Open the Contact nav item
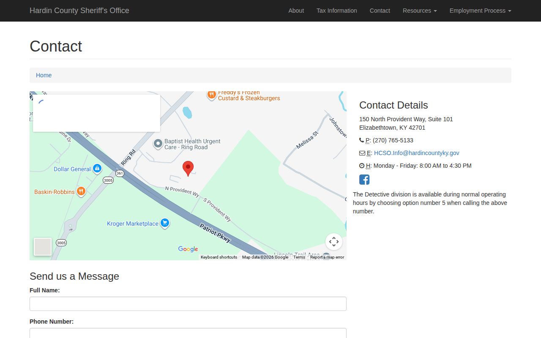Image resolution: width=541 pixels, height=338 pixels. [380, 11]
